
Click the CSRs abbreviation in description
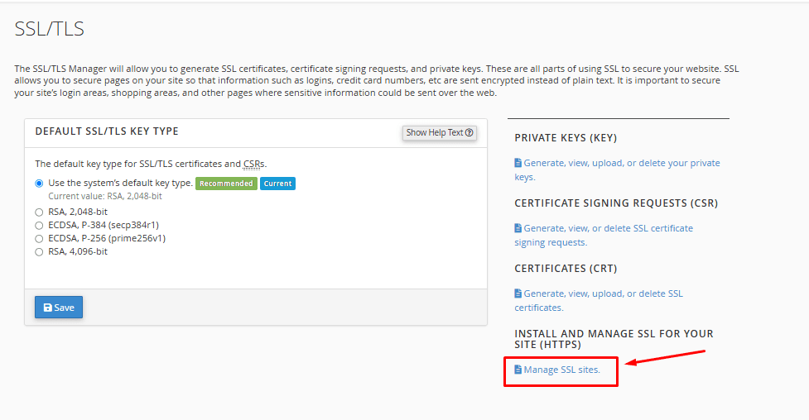click(254, 164)
